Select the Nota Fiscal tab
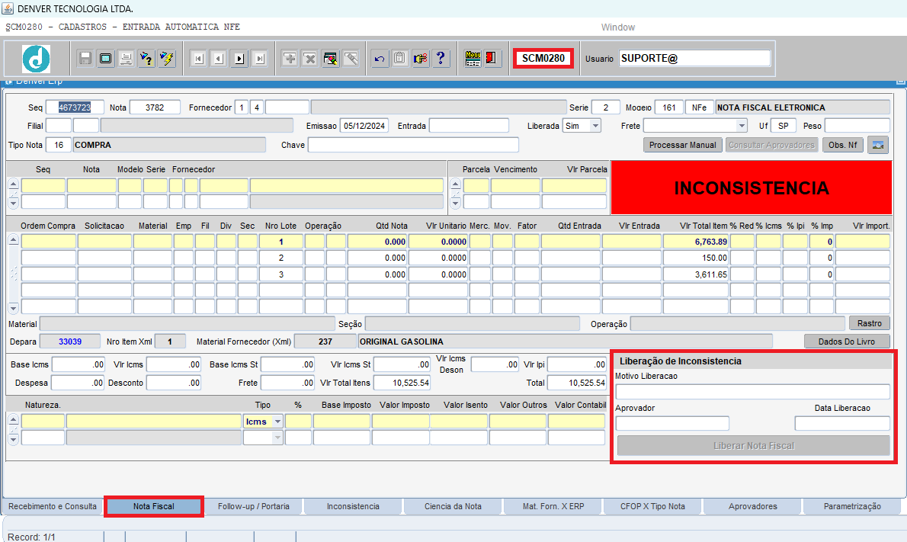907x542 pixels. [154, 507]
